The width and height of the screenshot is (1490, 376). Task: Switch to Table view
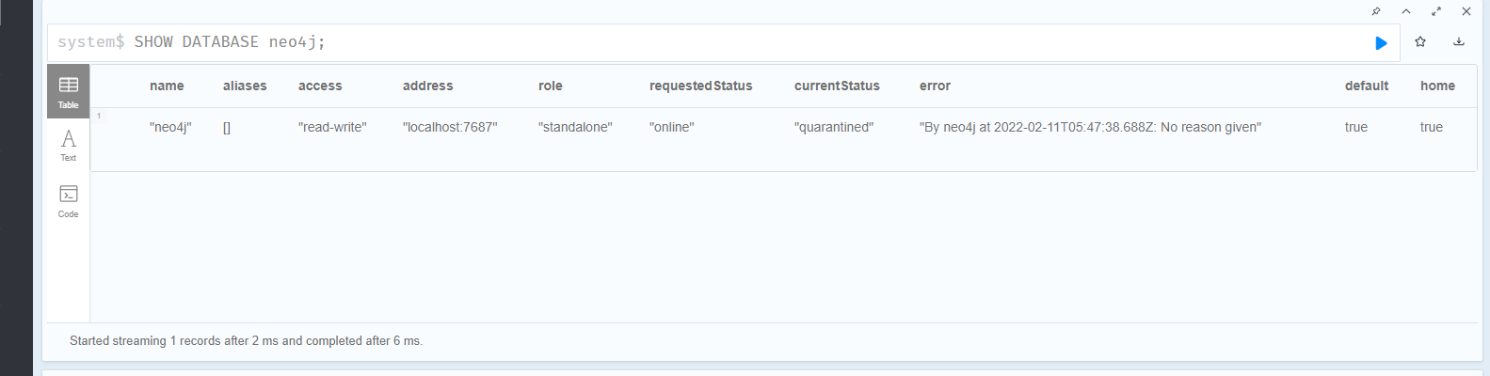69,91
